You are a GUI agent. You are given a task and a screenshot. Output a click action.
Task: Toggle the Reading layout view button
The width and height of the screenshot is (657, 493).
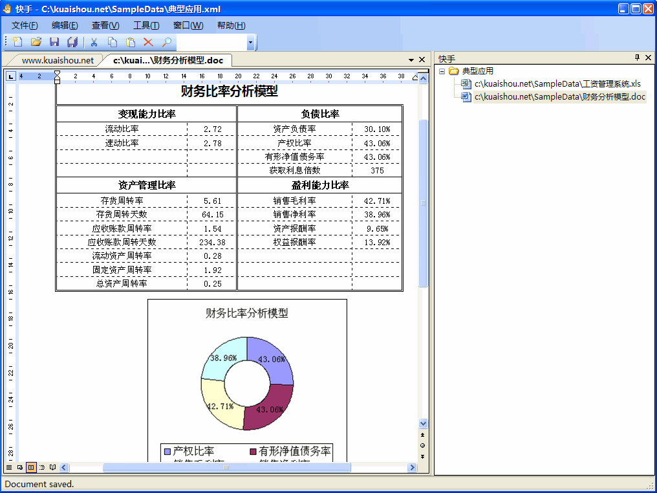[52, 467]
